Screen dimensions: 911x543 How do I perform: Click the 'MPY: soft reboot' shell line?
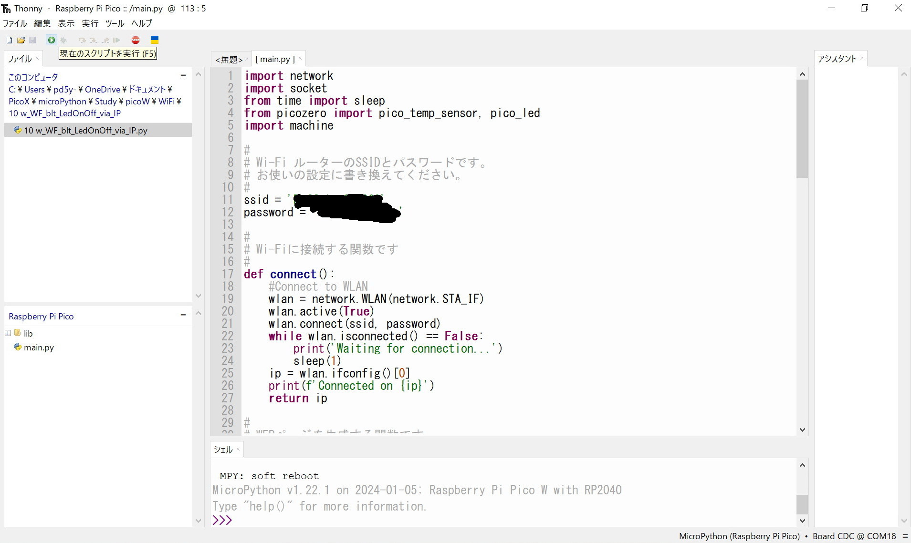click(x=269, y=476)
